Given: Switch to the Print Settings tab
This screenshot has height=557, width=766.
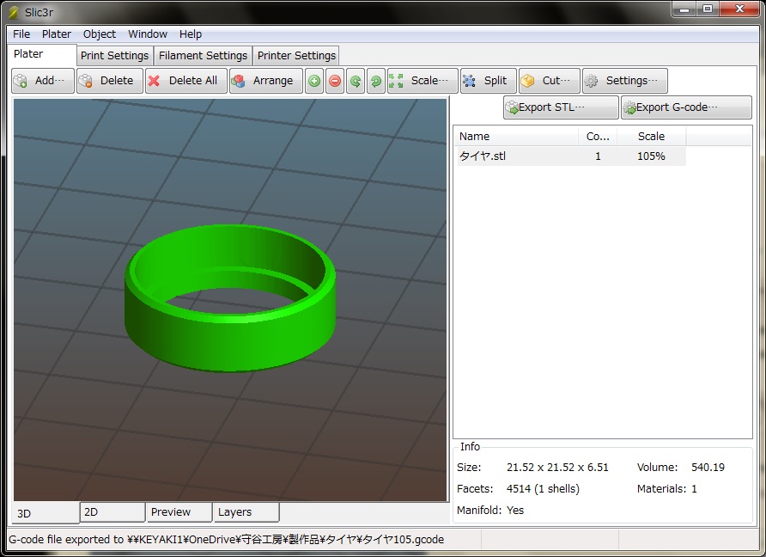Looking at the screenshot, I should pos(115,56).
